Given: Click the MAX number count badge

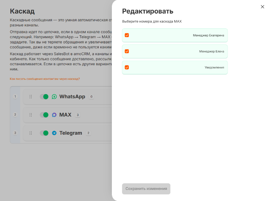Looking at the screenshot, I should click(78, 115).
